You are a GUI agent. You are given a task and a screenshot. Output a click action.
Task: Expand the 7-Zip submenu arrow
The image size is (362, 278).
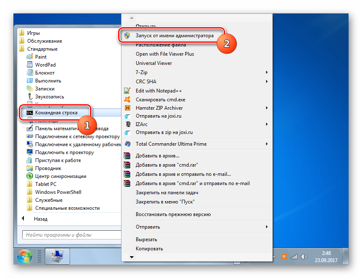click(x=266, y=72)
